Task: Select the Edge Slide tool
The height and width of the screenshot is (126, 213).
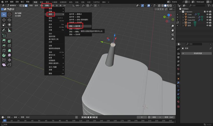Action: [4, 60]
